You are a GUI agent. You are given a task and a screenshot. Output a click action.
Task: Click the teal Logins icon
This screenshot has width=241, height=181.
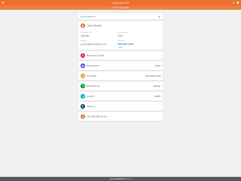pyautogui.click(x=83, y=96)
